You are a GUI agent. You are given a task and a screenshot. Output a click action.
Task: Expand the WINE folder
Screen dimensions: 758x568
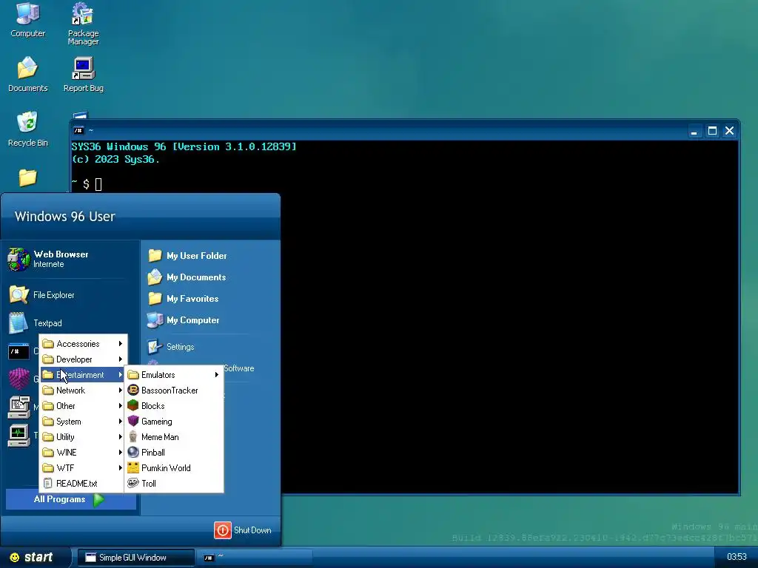click(x=83, y=452)
